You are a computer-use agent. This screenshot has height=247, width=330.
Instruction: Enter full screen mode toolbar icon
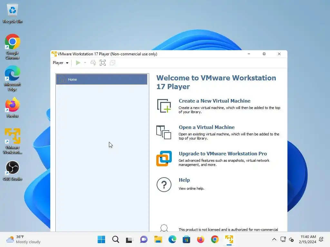(x=103, y=63)
